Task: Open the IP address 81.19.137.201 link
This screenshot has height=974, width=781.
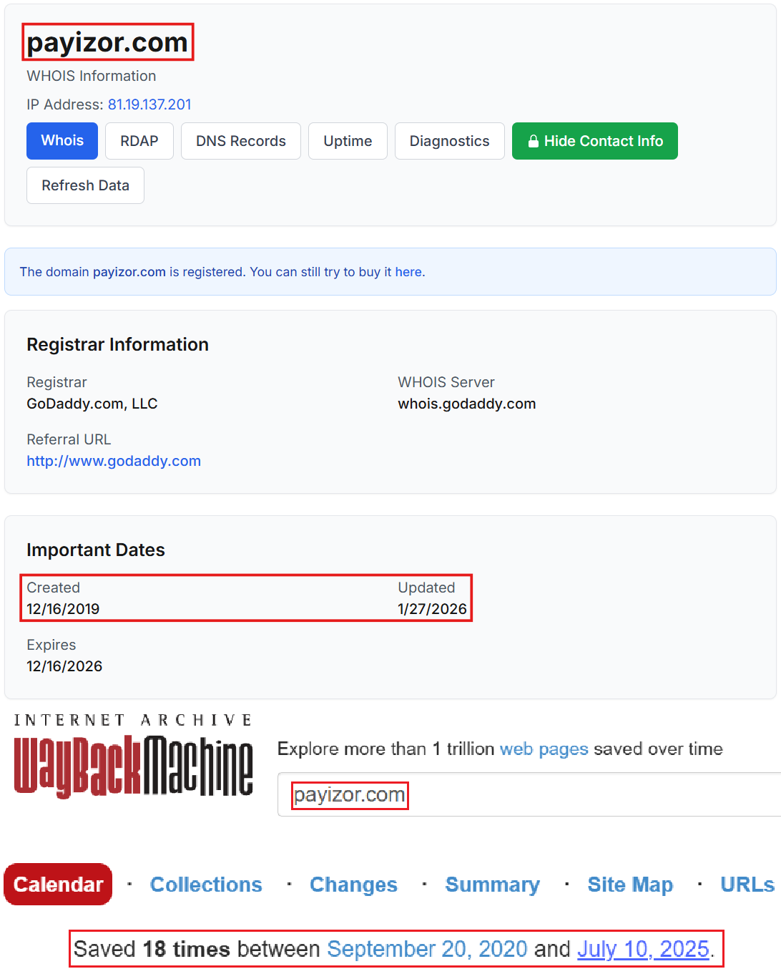Action: (x=149, y=104)
